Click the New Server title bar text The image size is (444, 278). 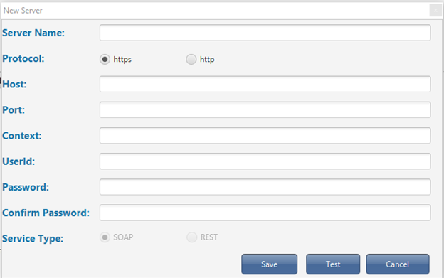click(23, 11)
